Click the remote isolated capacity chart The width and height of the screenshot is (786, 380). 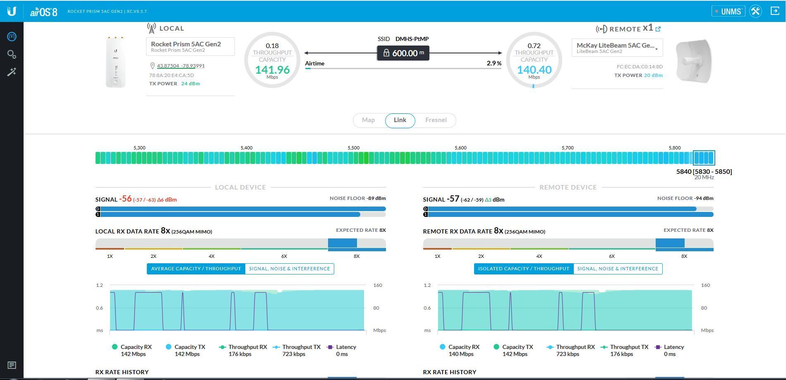pos(565,308)
